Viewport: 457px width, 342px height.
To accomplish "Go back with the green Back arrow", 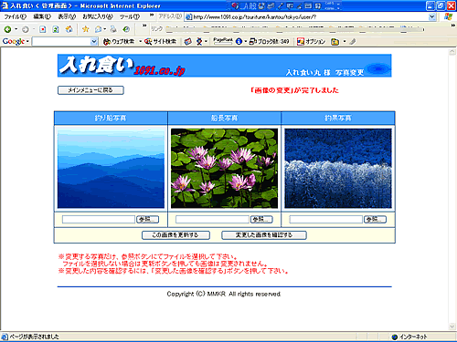I will 7,29.
